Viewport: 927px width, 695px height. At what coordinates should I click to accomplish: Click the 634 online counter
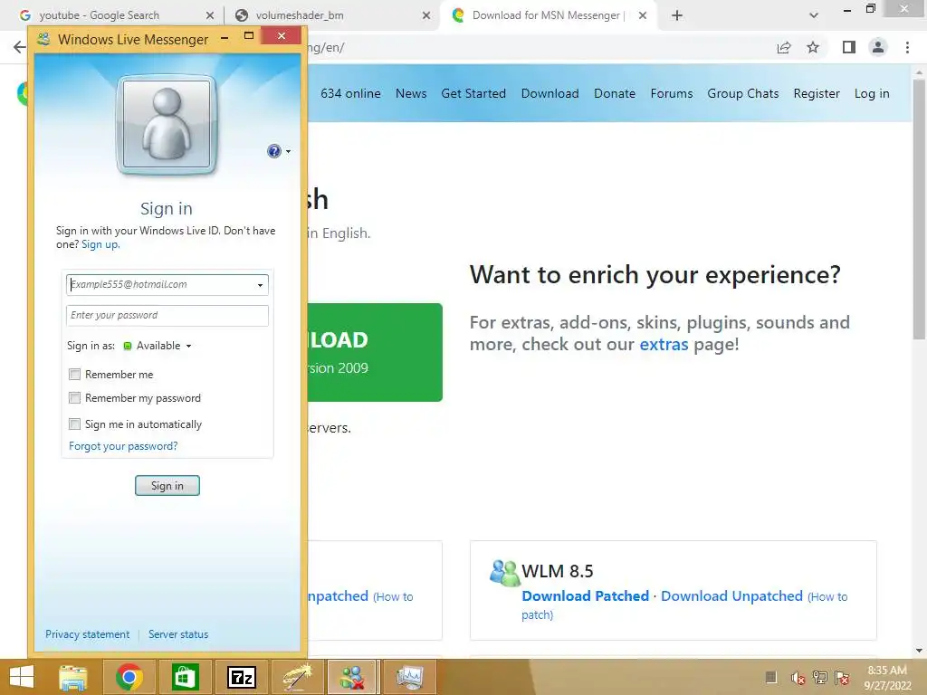coord(350,93)
